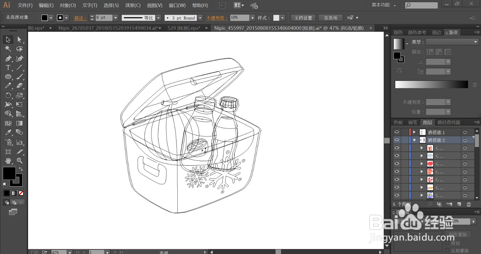This screenshot has height=254, width=481.
Task: Open the 描边 stroke panel link
Action: click(x=80, y=18)
